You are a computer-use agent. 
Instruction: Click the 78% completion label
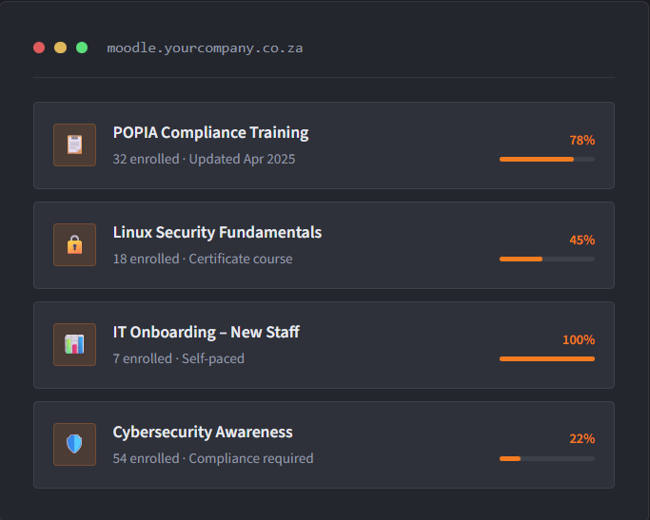point(581,140)
